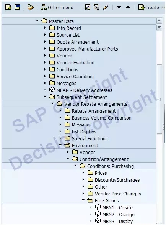Click the move favorites down arrow

click(x=119, y=7)
